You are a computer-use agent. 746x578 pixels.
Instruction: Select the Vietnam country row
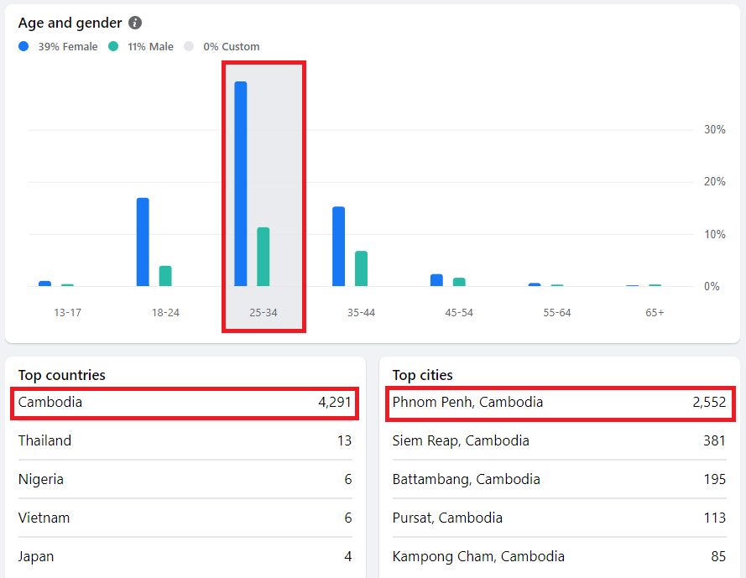(x=185, y=518)
